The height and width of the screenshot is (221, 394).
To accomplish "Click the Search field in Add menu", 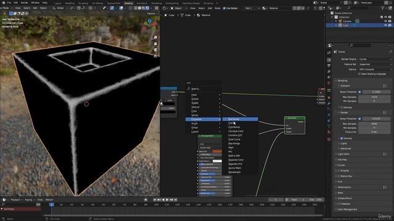I will tap(204, 88).
